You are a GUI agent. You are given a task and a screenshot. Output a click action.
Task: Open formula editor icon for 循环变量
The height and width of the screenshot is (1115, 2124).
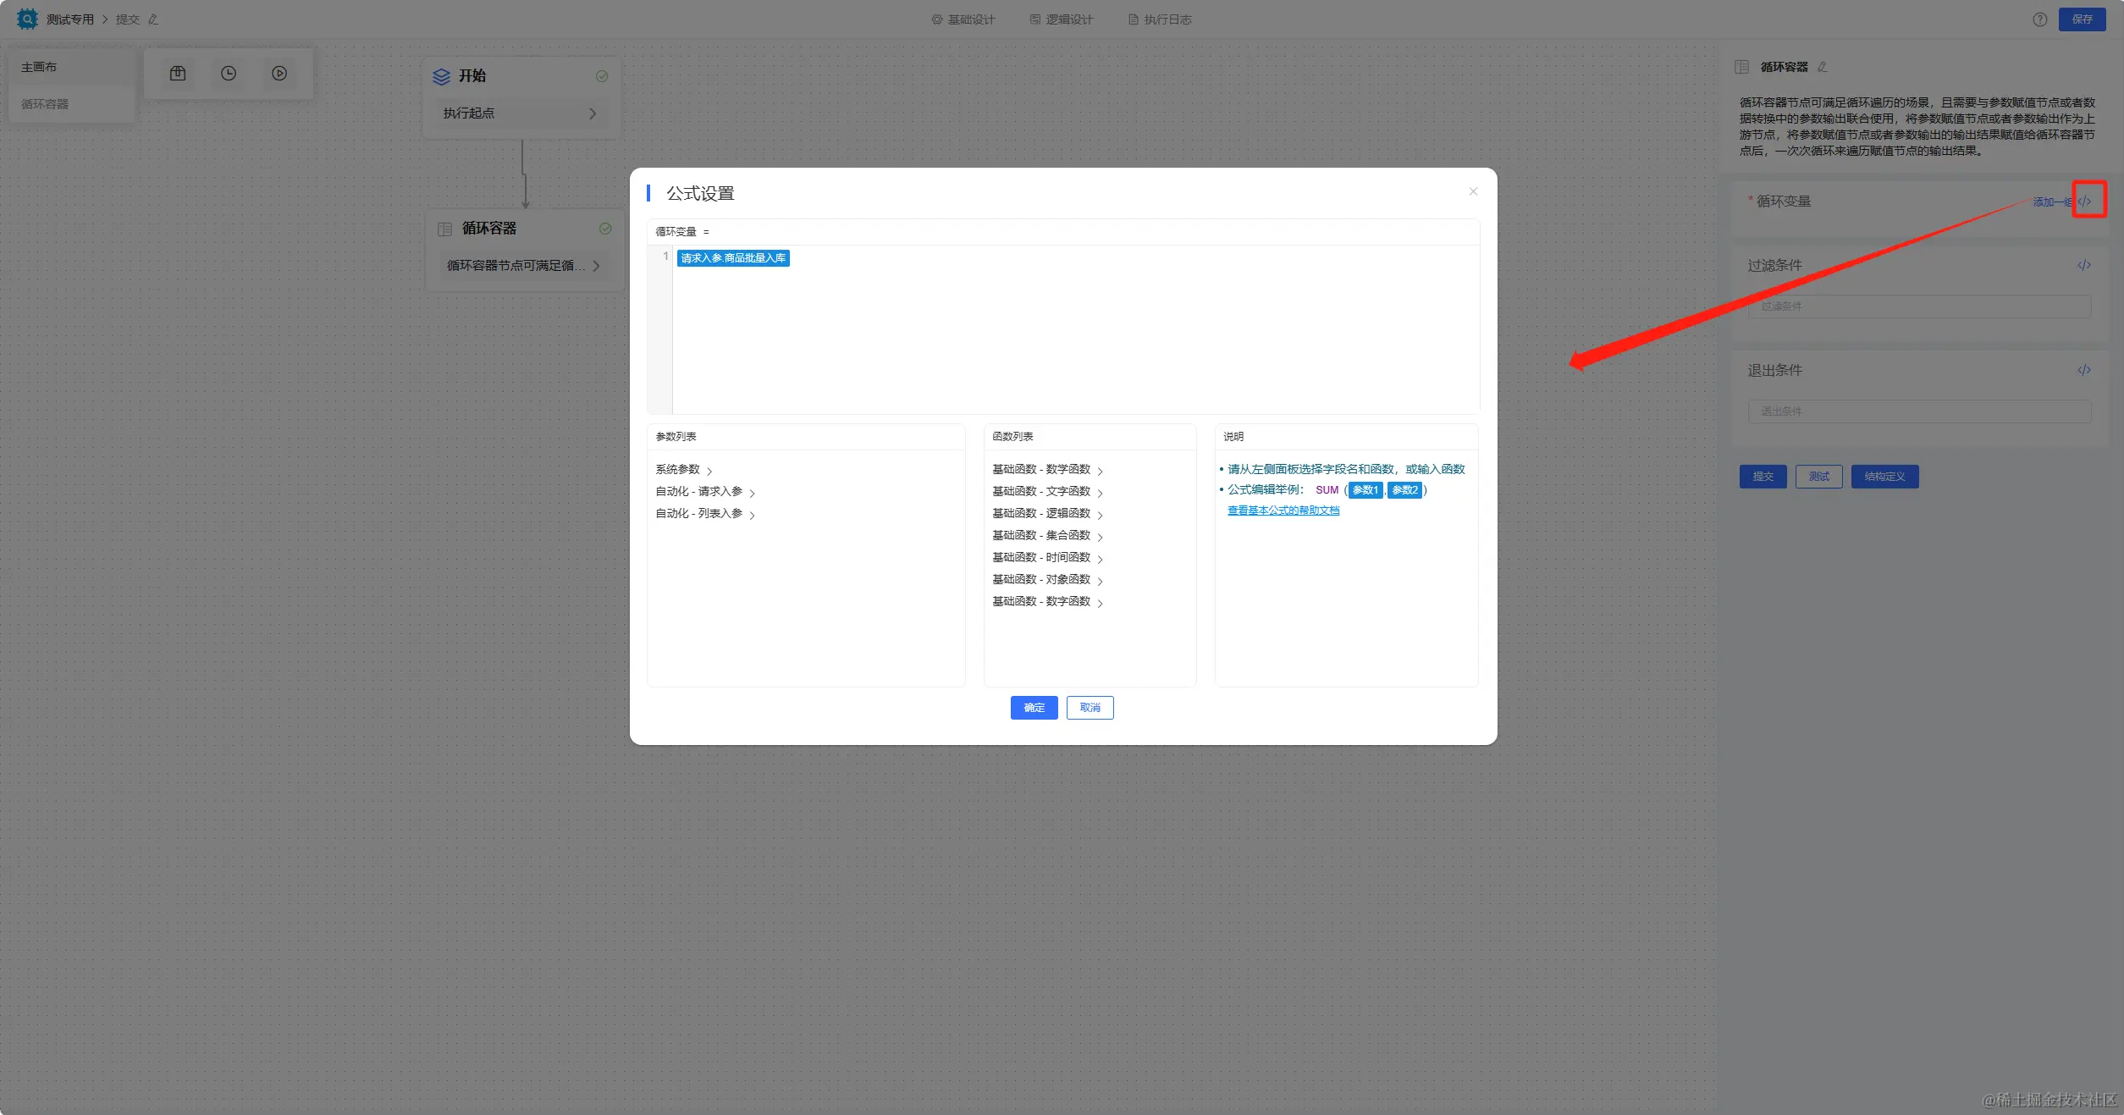2084,201
